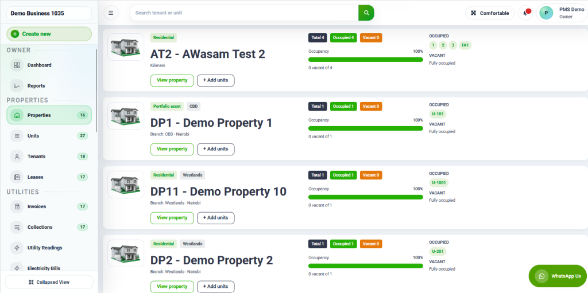Click the Electricity Bills lightning icon
Image resolution: width=588 pixels, height=293 pixels.
coord(17,268)
